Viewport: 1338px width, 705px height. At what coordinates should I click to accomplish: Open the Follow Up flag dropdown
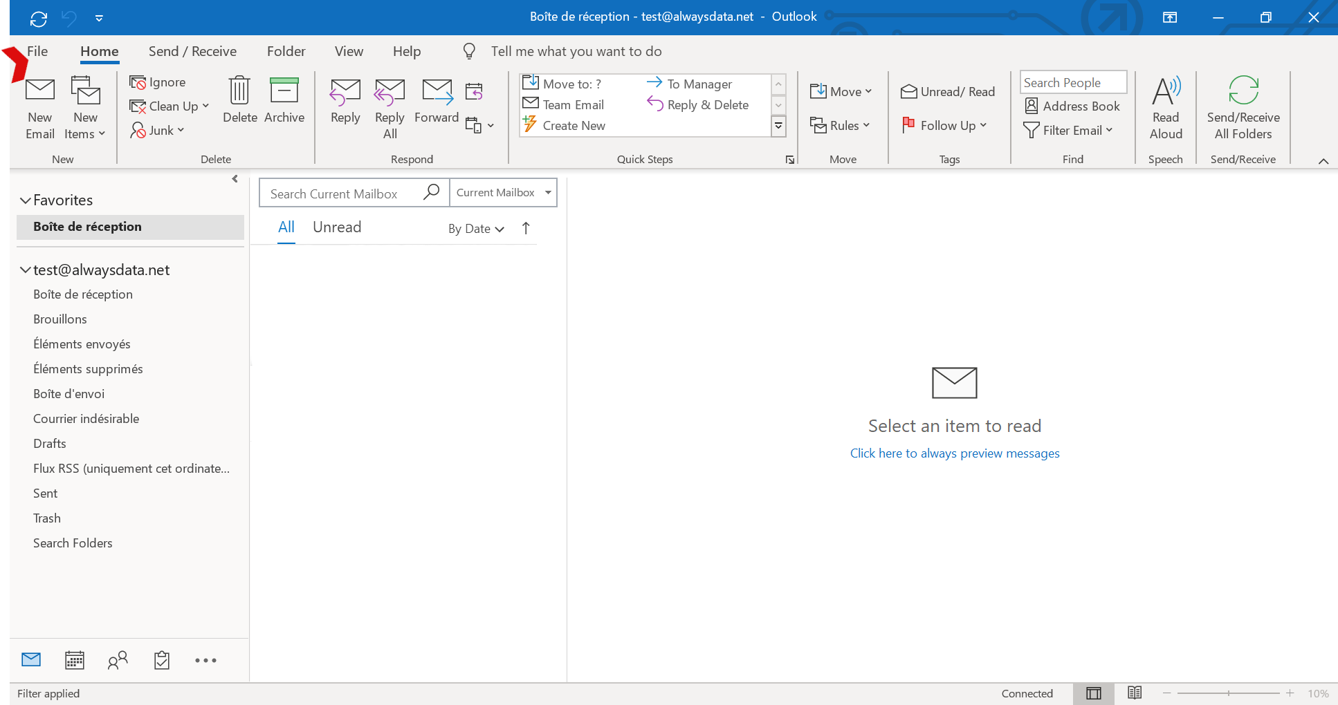pos(944,125)
